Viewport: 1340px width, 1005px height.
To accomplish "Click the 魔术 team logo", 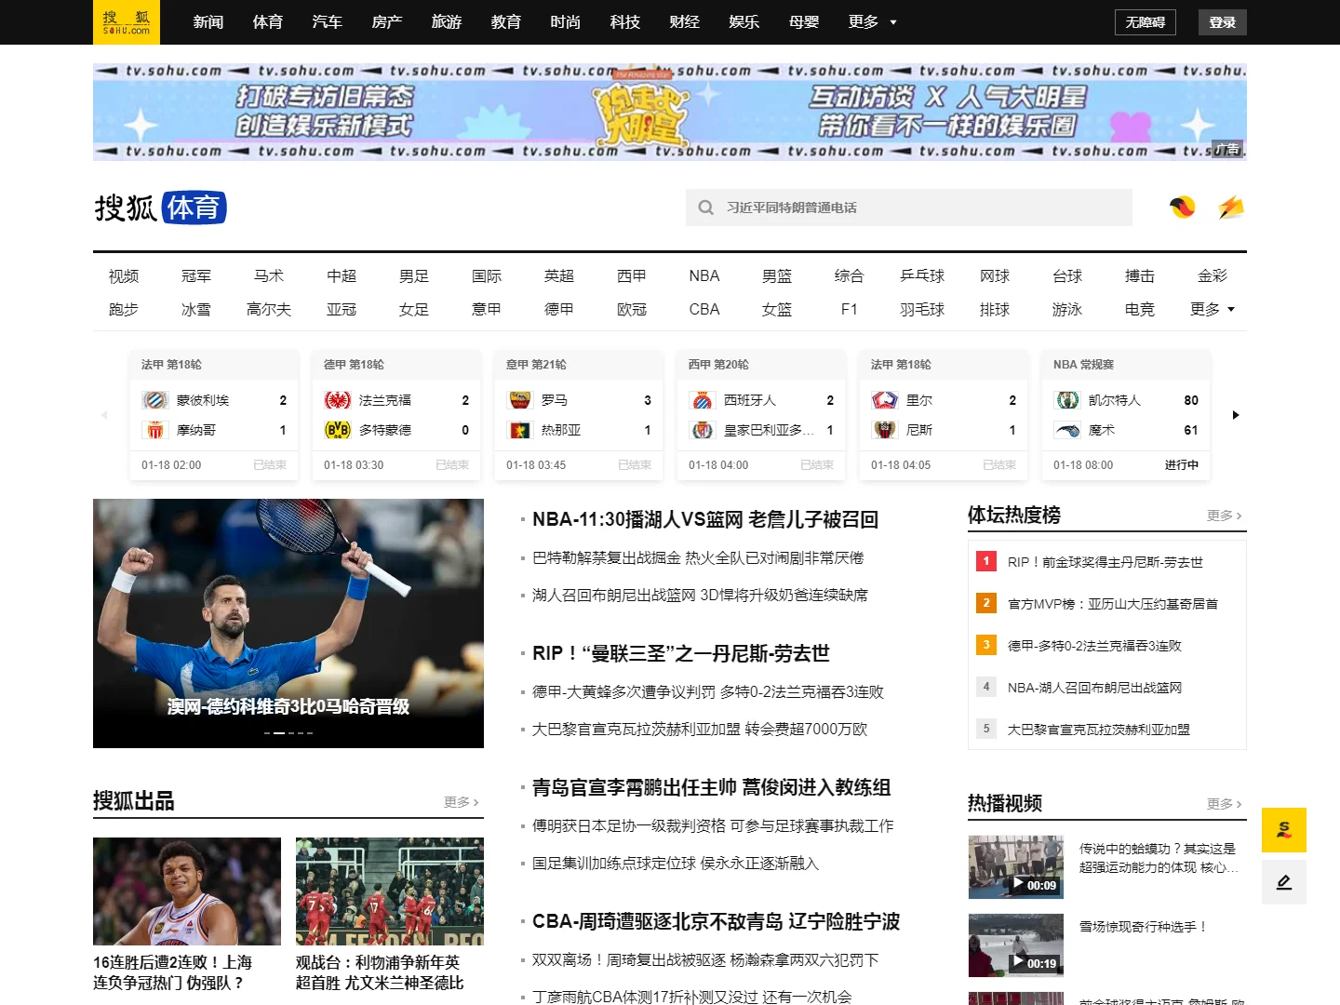I will 1066,430.
